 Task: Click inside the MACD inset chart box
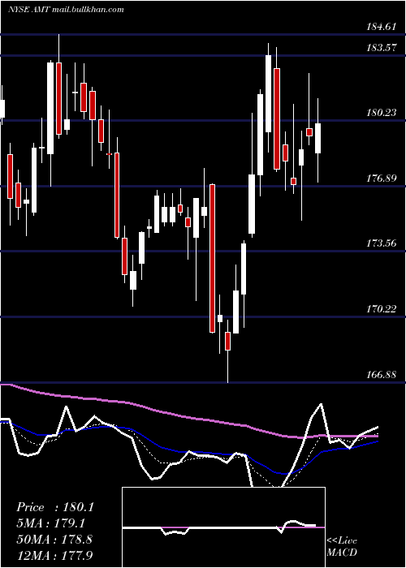pyautogui.click(x=223, y=527)
